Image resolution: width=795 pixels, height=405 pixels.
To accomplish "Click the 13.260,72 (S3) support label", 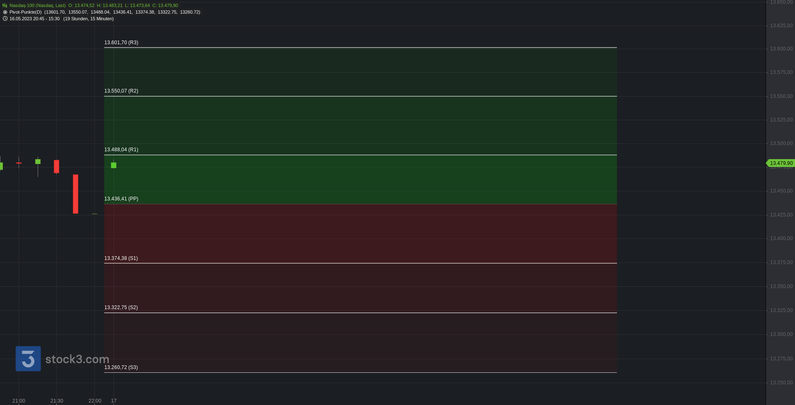I will [x=121, y=367].
